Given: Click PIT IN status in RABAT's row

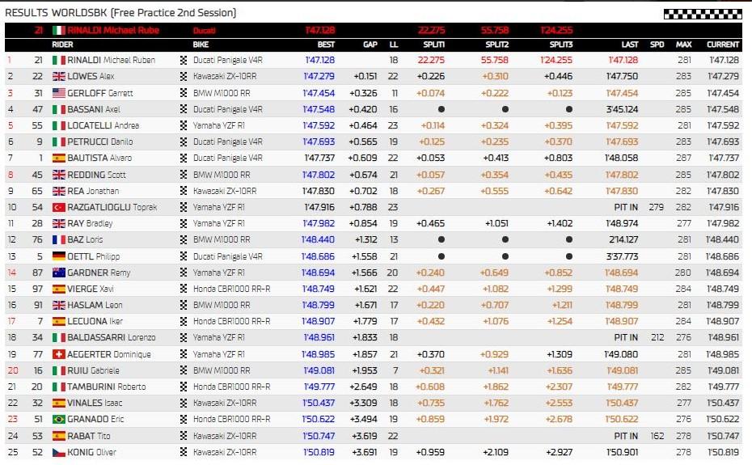Looking at the screenshot, I should coord(626,436).
